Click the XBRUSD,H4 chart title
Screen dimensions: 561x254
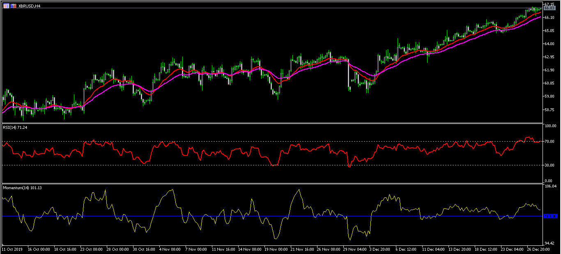pyautogui.click(x=29, y=6)
